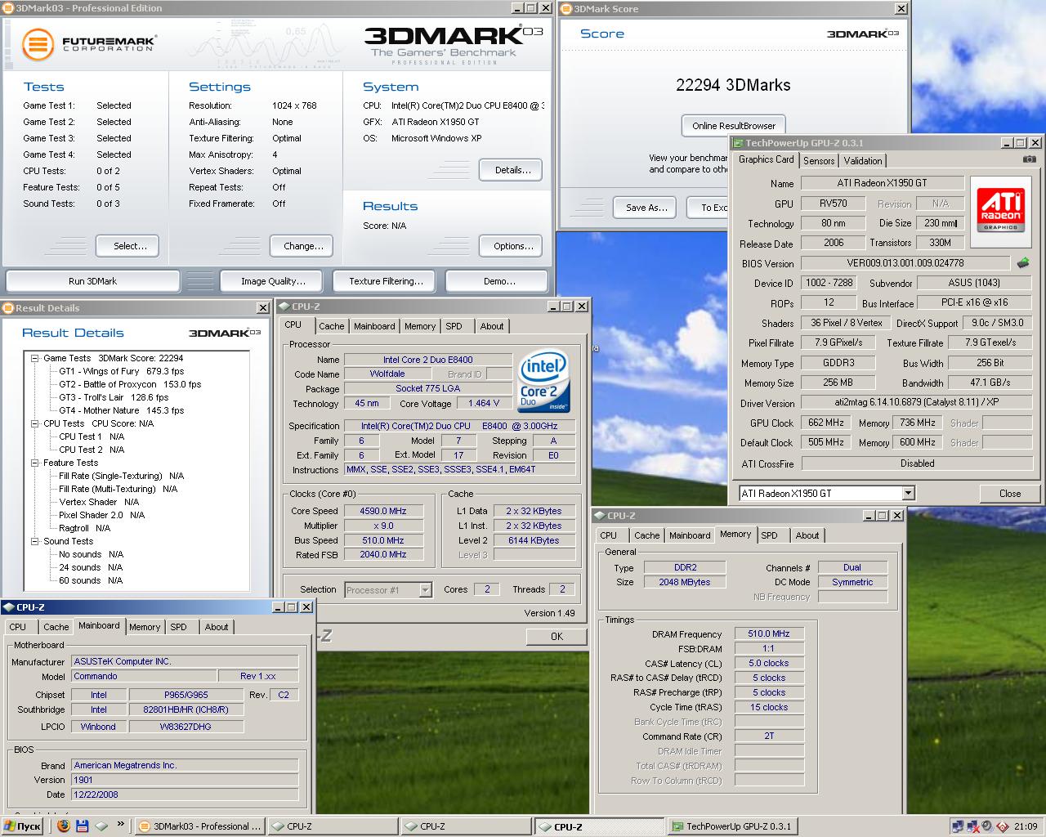1046x837 pixels.
Task: Select the GT2 - Battle of Proxycon row
Action: pos(130,384)
